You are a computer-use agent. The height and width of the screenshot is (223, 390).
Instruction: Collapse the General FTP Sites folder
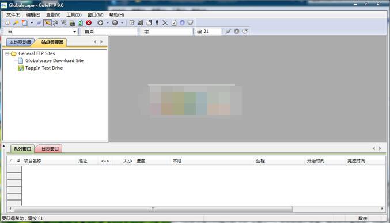tap(7, 53)
